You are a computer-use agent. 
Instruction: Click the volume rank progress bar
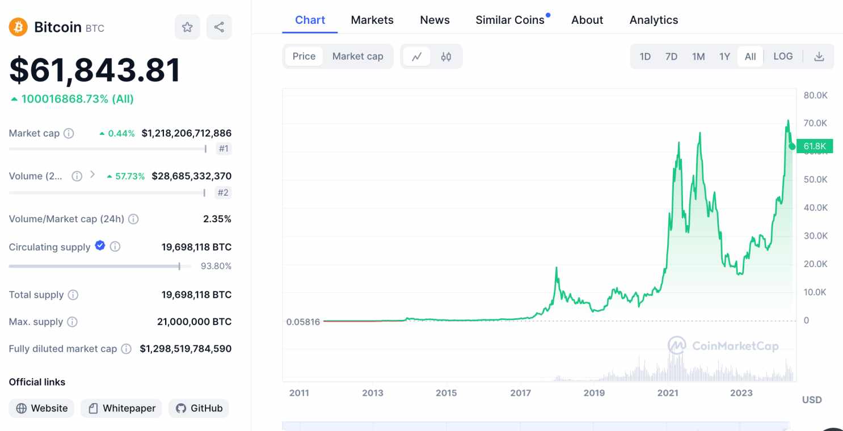pyautogui.click(x=107, y=193)
